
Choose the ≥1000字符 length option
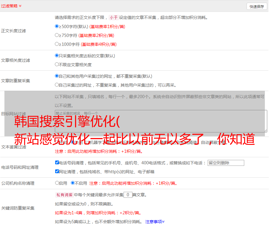(57, 44)
